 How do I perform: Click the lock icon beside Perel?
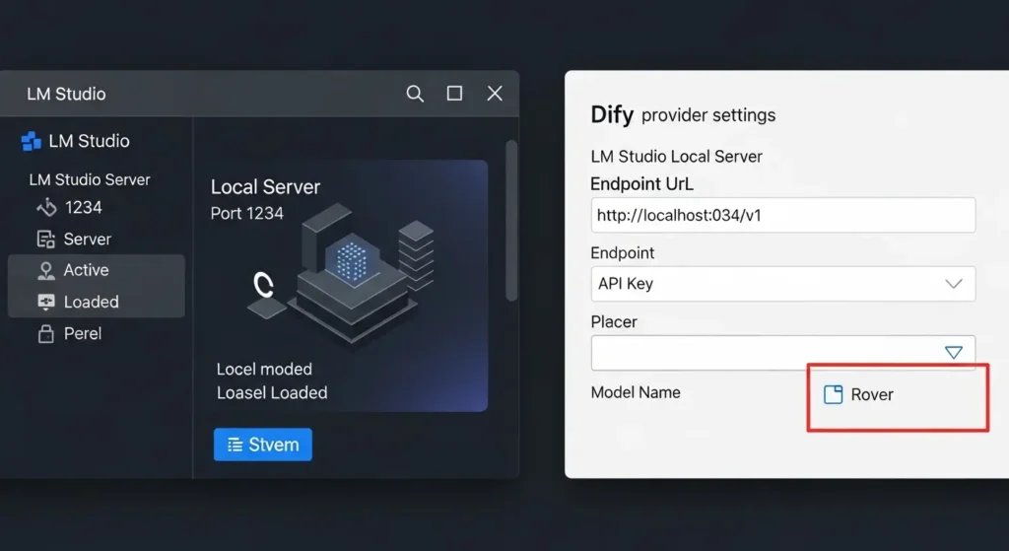pos(45,333)
